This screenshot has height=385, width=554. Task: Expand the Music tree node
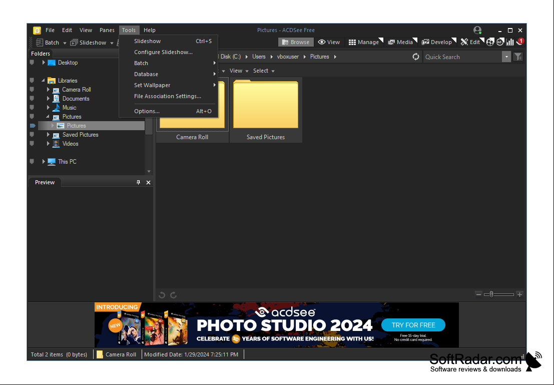[x=48, y=108]
